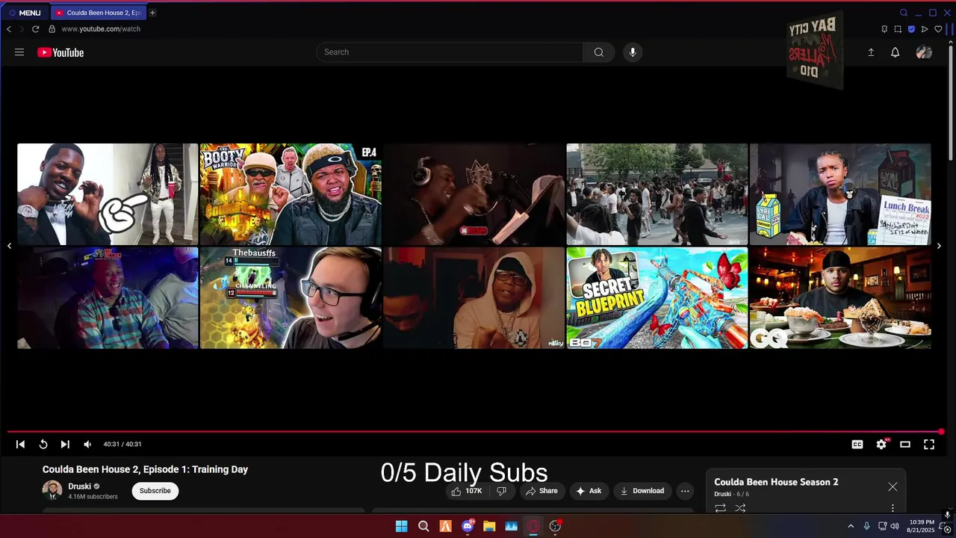Toggle playlist loop
The image size is (956, 538).
pos(721,508)
